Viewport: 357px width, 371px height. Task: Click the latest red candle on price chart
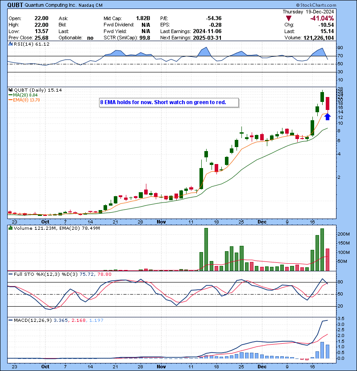point(327,103)
